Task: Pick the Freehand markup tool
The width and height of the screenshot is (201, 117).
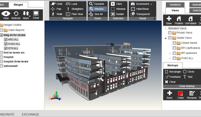Action: coord(173,77)
